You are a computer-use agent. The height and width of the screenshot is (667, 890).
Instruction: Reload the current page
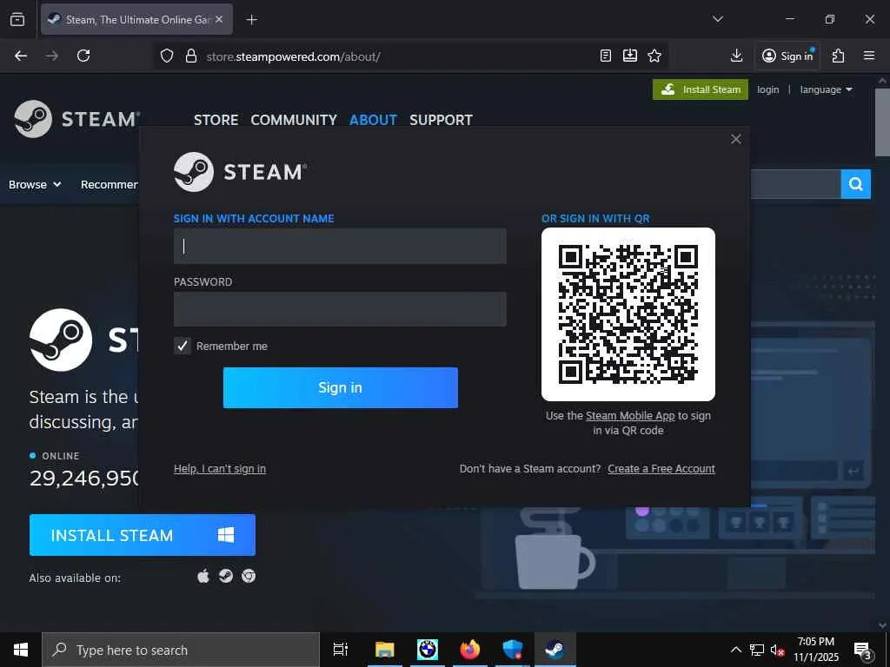(83, 56)
